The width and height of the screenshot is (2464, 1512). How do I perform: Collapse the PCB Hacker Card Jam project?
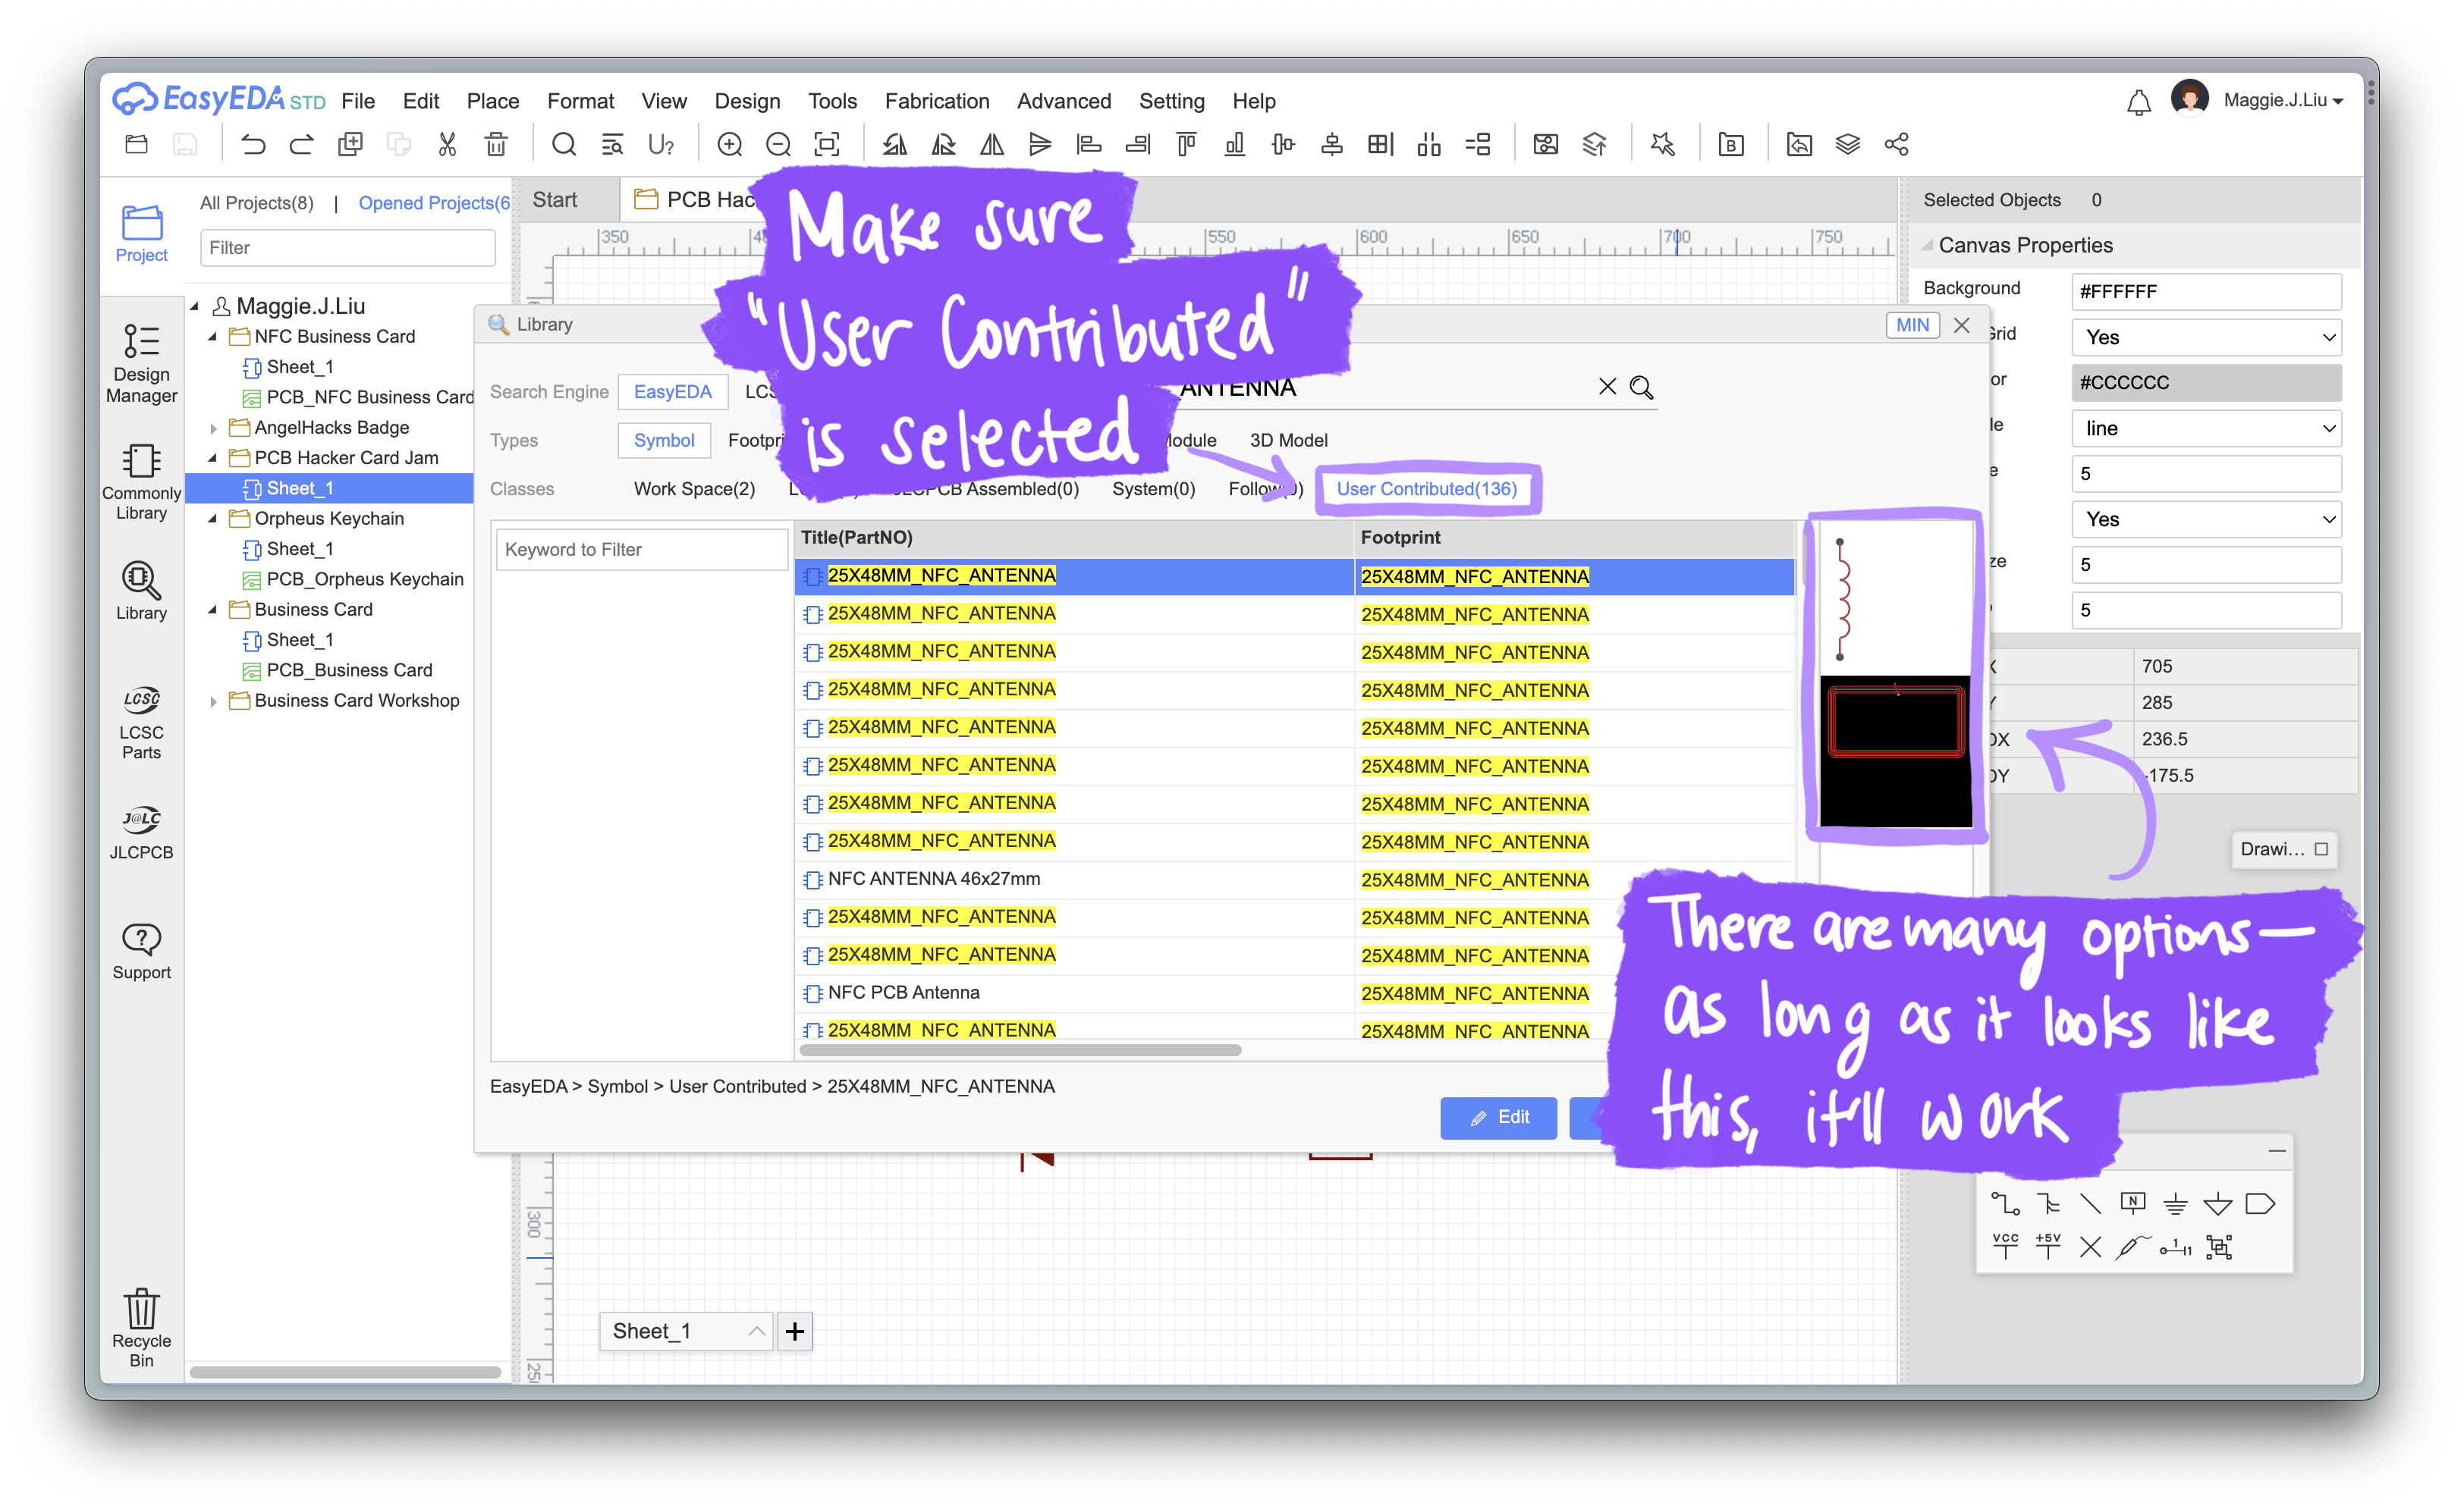[212, 458]
